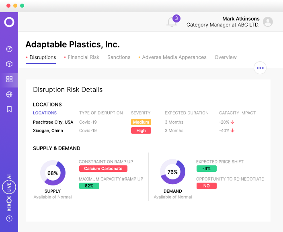This screenshot has width=283, height=232.
Task: Click the LOCATIONS column header link
Action: 45,113
